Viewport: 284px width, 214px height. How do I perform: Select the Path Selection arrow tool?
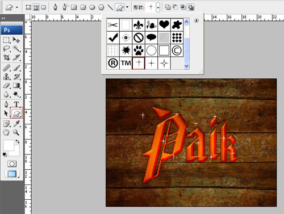pyautogui.click(x=6, y=113)
